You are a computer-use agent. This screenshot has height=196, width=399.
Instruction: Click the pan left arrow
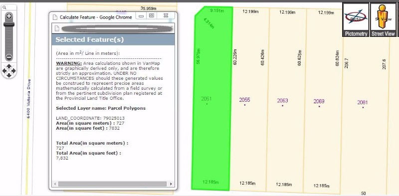tap(4, 70)
